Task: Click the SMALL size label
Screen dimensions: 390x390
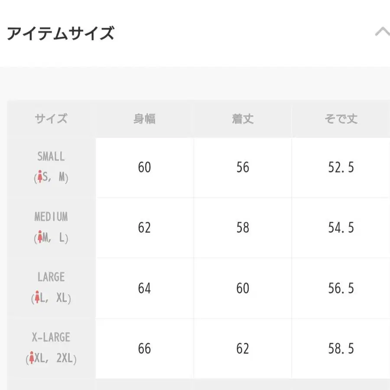Action: 51,156
